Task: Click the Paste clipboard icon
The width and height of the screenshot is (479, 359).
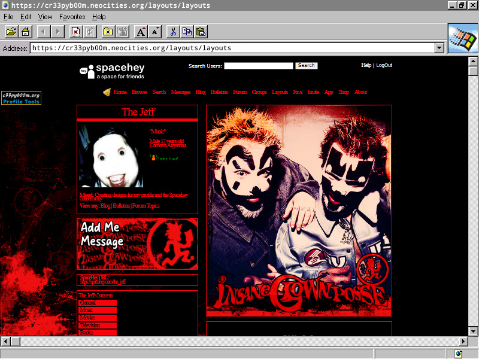Action: point(201,32)
